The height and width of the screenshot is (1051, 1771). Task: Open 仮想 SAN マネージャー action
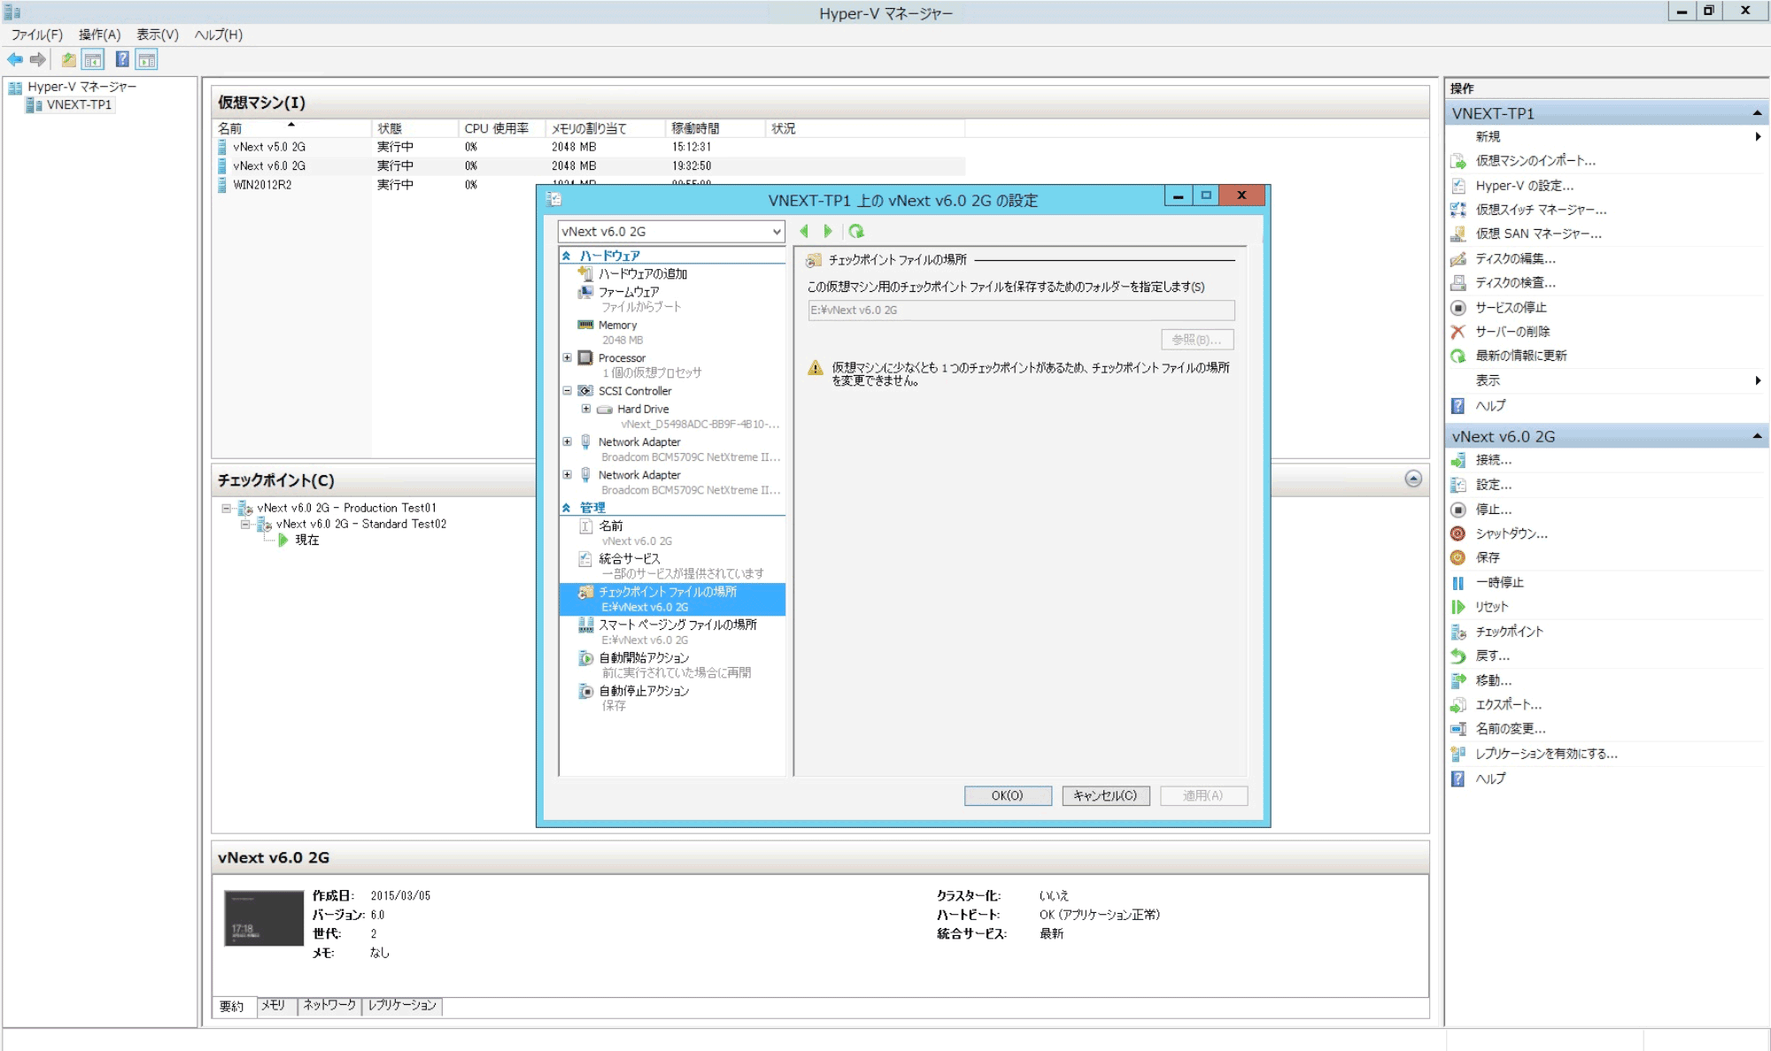pyautogui.click(x=1537, y=234)
